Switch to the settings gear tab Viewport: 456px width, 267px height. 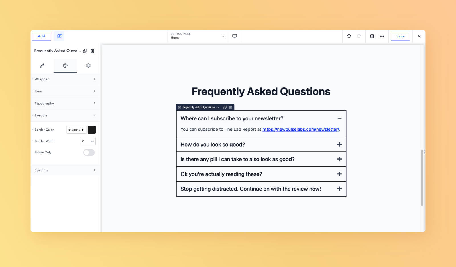(88, 66)
